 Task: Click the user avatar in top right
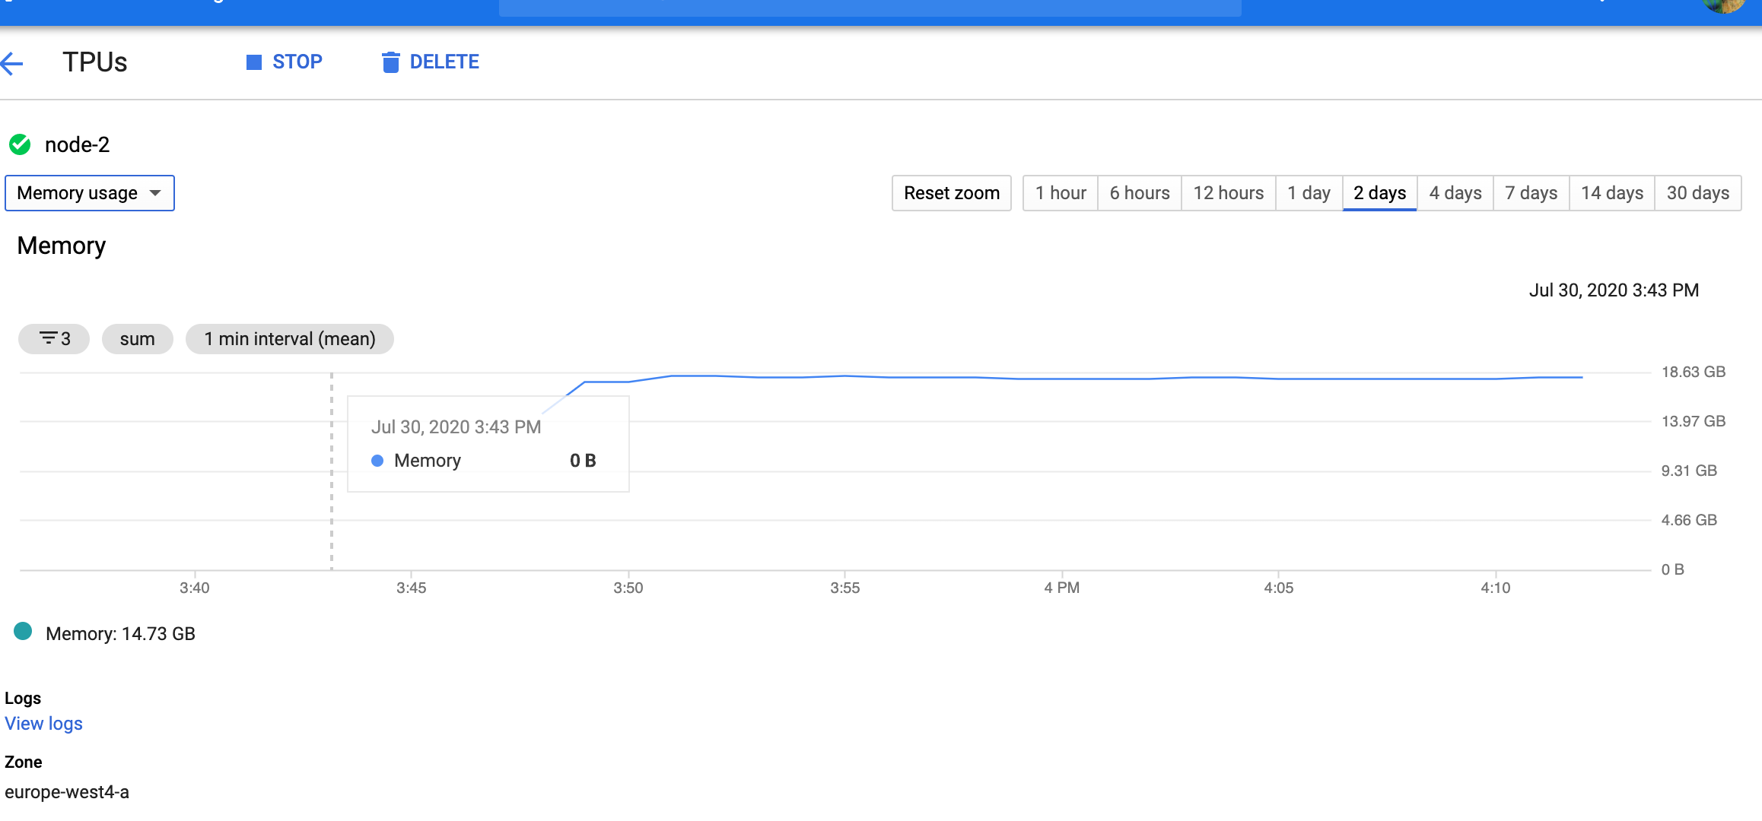point(1722,6)
